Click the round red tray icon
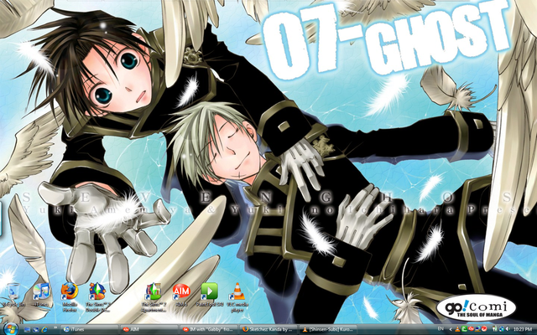Image resolution: width=537 pixels, height=335 pixels. (x=484, y=329)
